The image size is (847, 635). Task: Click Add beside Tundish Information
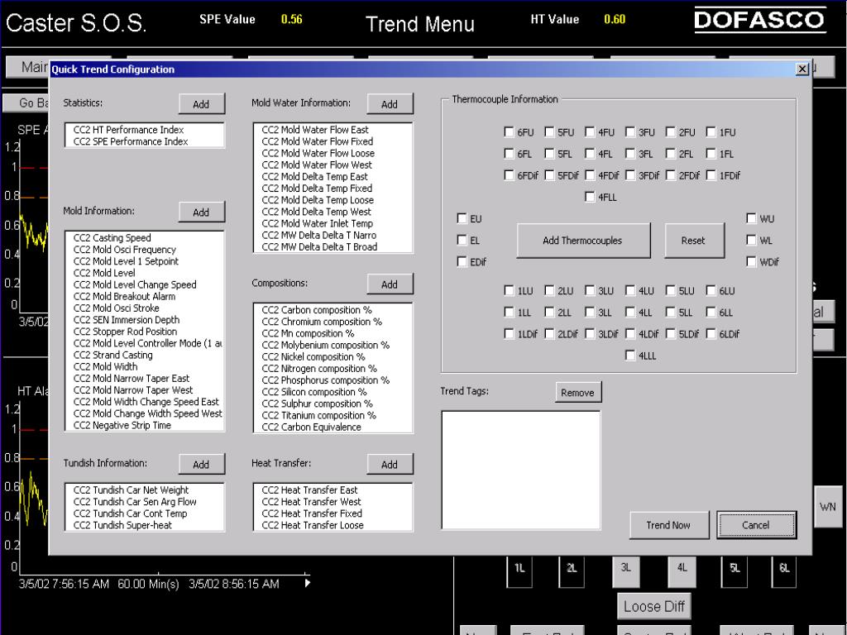202,465
